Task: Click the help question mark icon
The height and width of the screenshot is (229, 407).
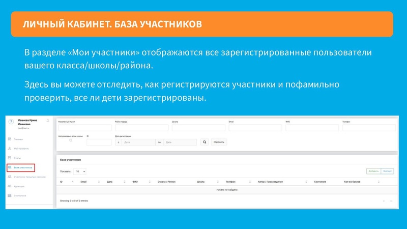Action: tap(11, 122)
